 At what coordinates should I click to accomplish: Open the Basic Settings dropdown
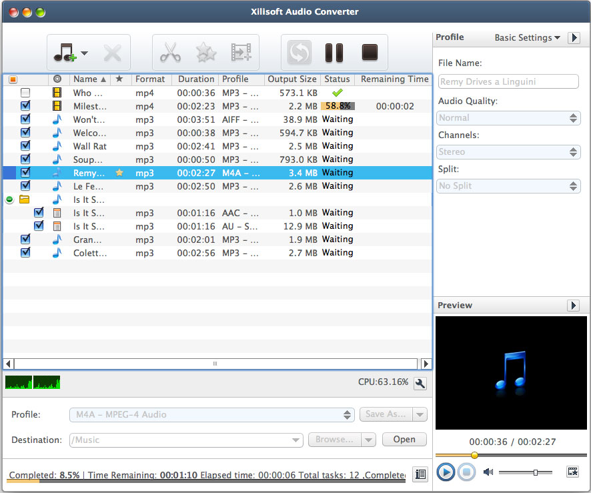click(527, 38)
